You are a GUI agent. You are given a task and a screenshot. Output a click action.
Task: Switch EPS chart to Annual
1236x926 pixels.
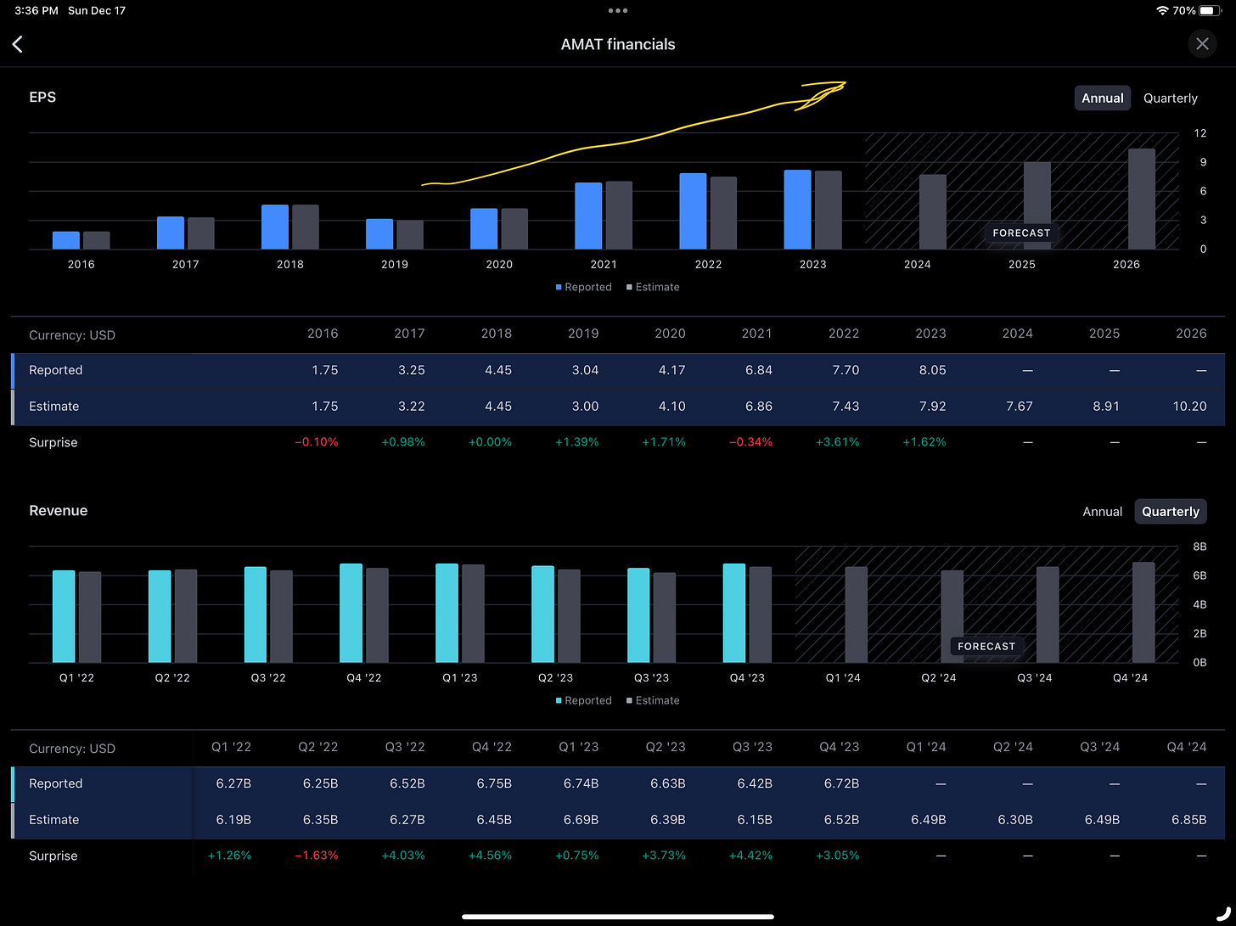tap(1102, 98)
